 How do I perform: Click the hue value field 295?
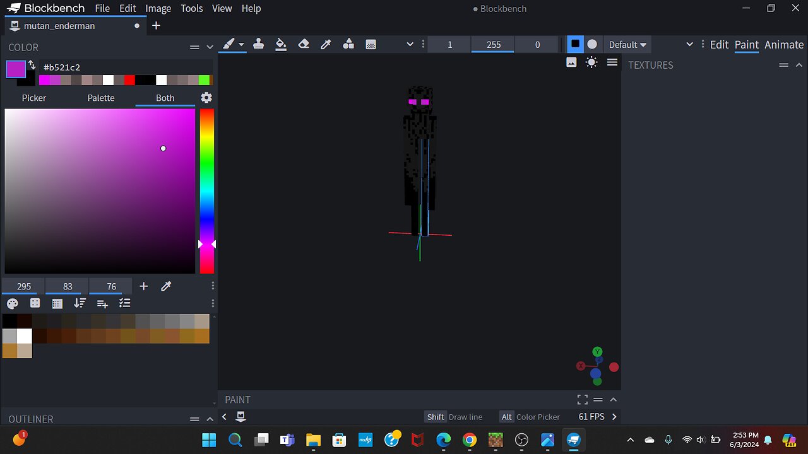(24, 286)
